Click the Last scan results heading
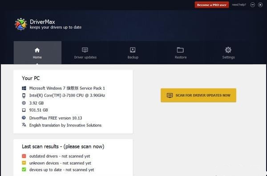 click(x=63, y=147)
